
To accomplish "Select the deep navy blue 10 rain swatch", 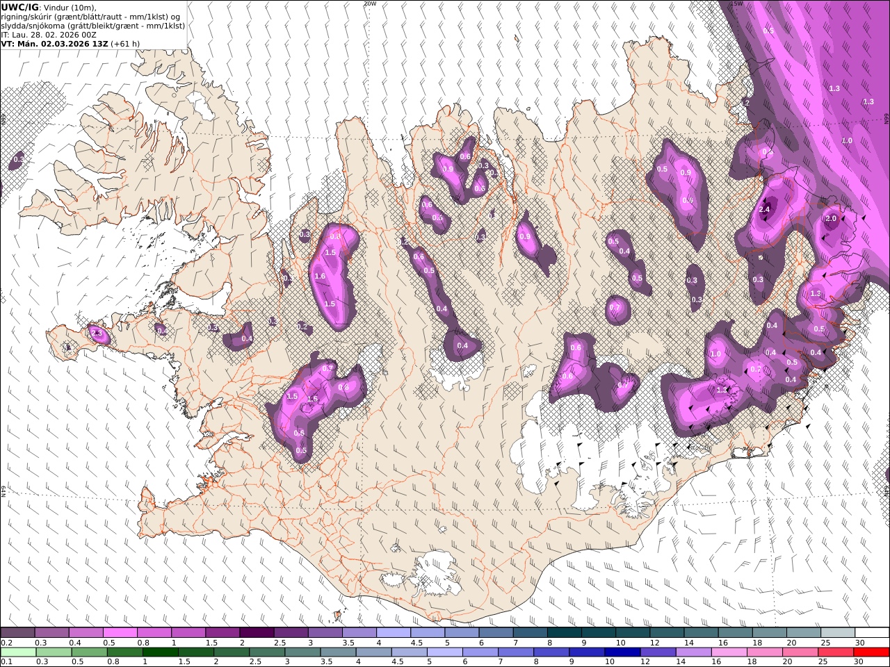I will (x=622, y=652).
